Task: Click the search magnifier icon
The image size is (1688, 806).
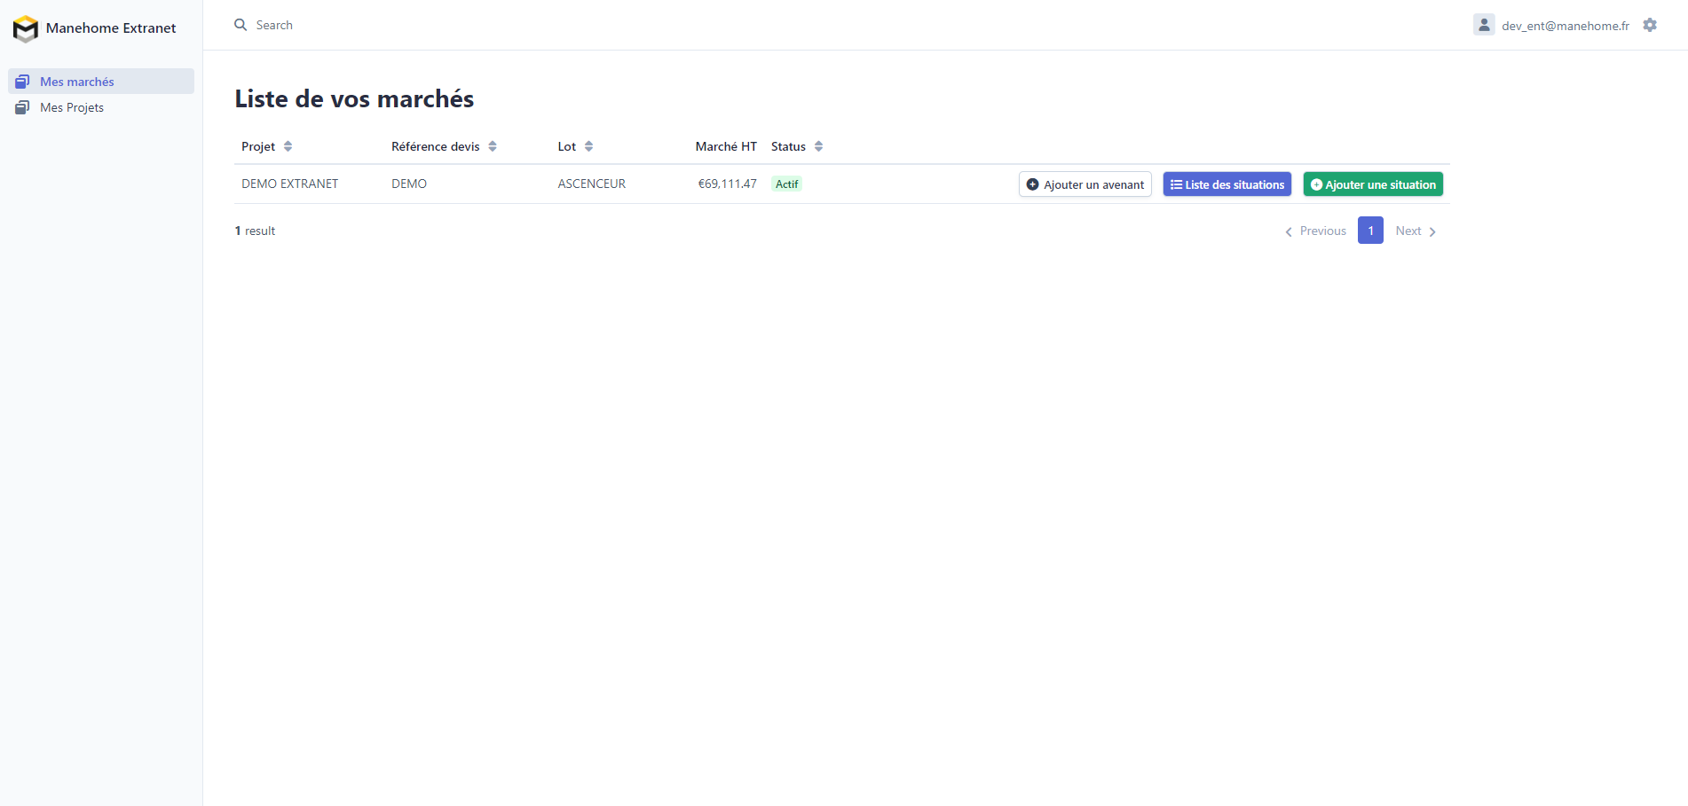Action: point(241,25)
